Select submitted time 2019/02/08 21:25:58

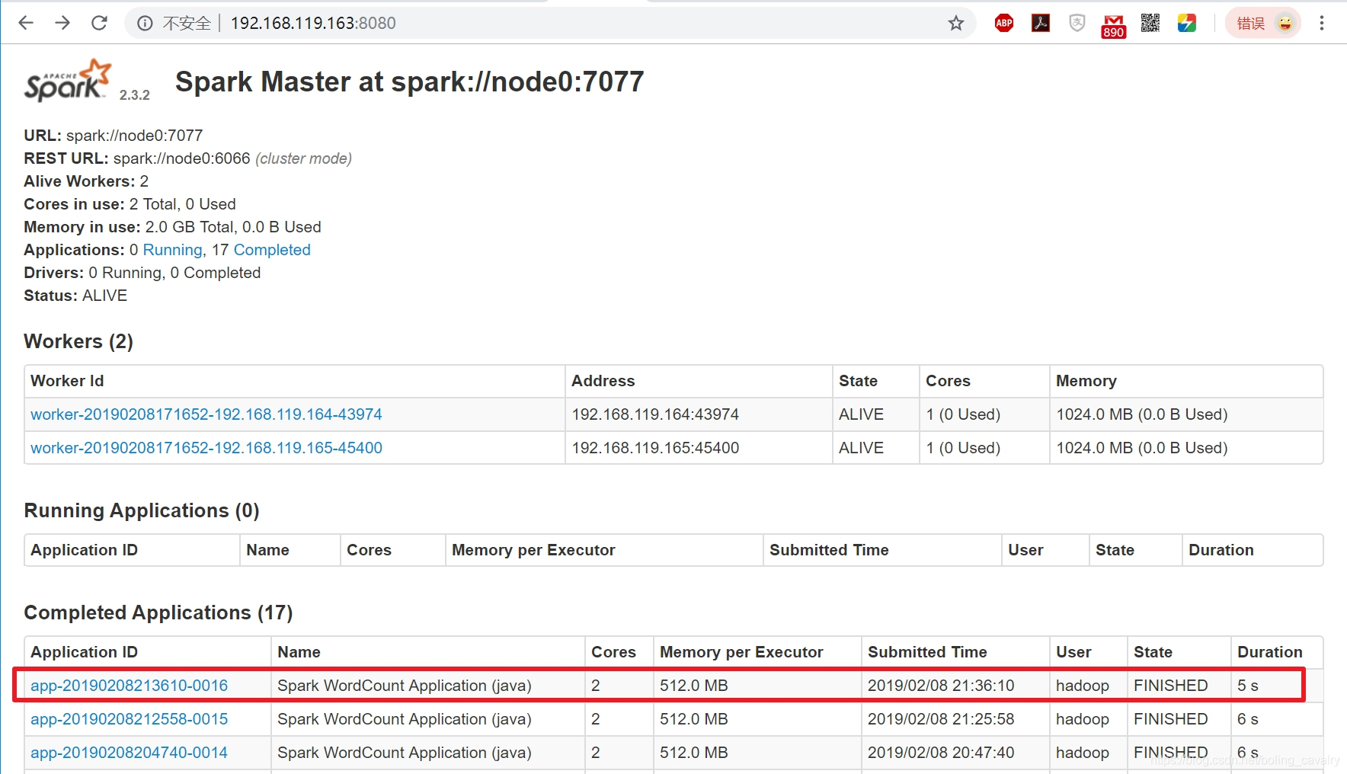pos(941,719)
